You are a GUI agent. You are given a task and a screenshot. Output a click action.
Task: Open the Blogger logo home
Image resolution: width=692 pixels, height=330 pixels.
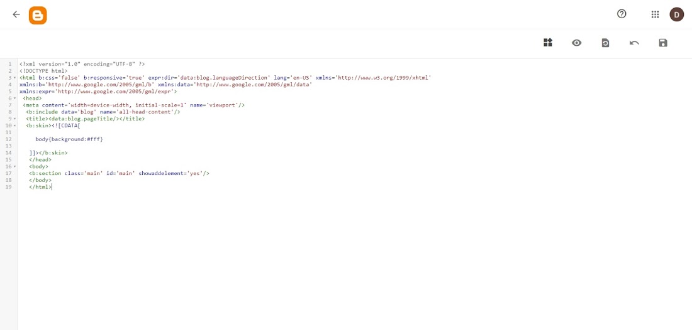pos(38,16)
